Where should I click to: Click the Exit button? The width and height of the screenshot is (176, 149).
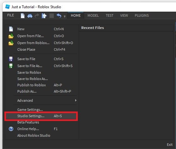point(170,145)
